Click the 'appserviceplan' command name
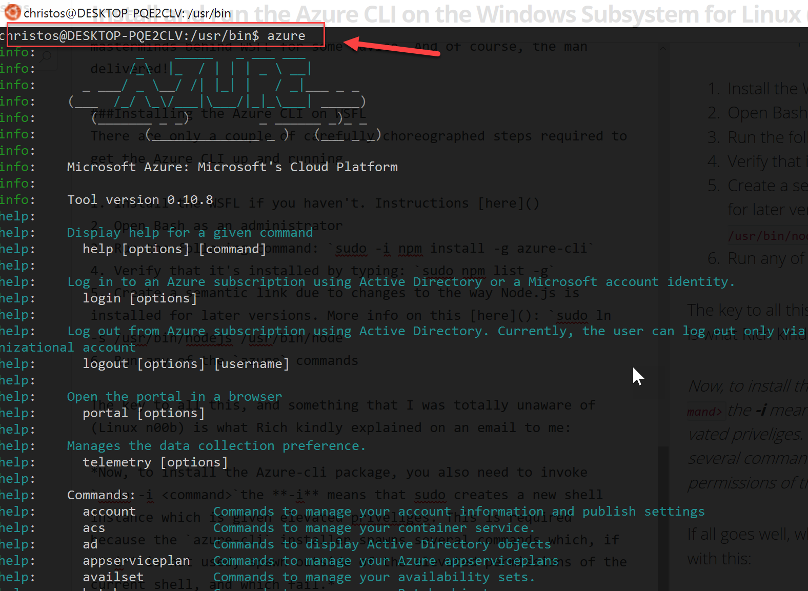Viewport: 808px width, 591px height. click(136, 561)
